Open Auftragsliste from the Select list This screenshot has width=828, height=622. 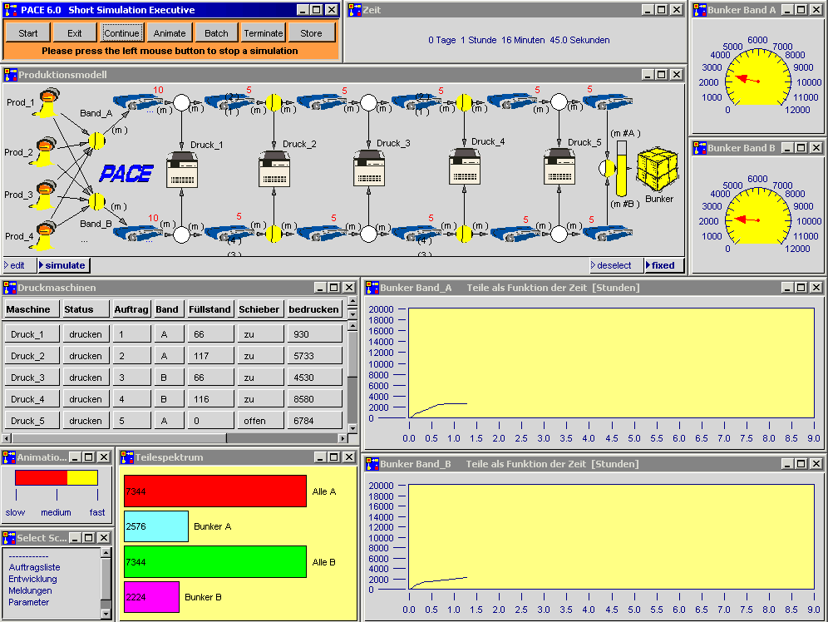[x=34, y=568]
